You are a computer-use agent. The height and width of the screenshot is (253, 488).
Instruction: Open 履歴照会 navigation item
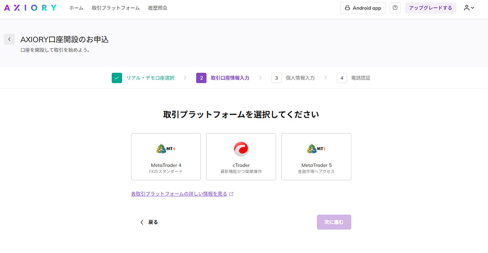[158, 8]
